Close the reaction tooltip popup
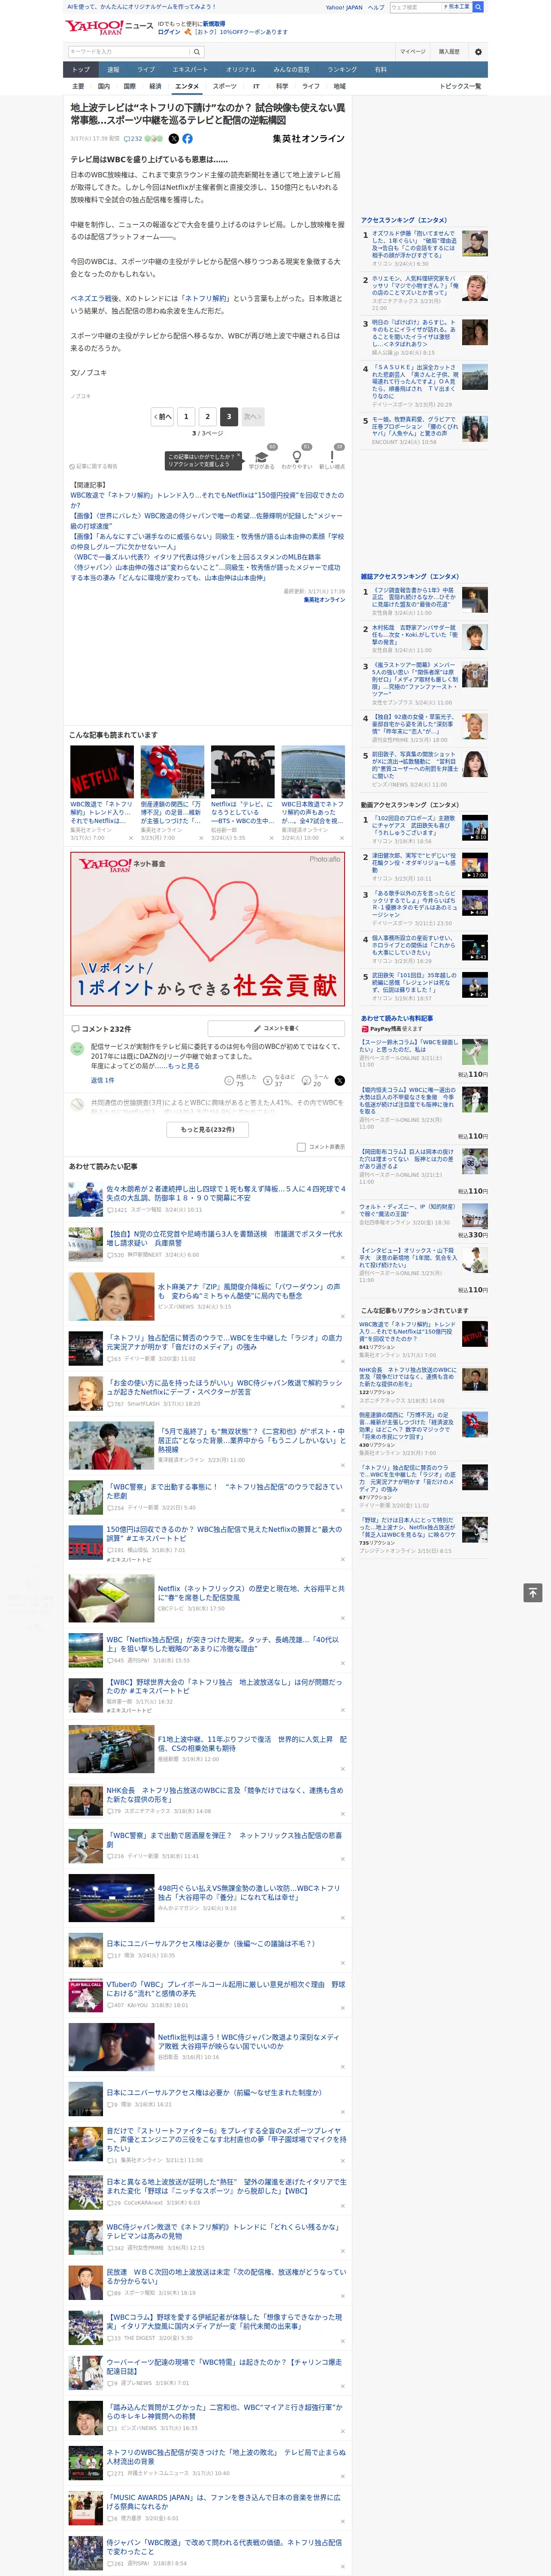 [x=238, y=456]
